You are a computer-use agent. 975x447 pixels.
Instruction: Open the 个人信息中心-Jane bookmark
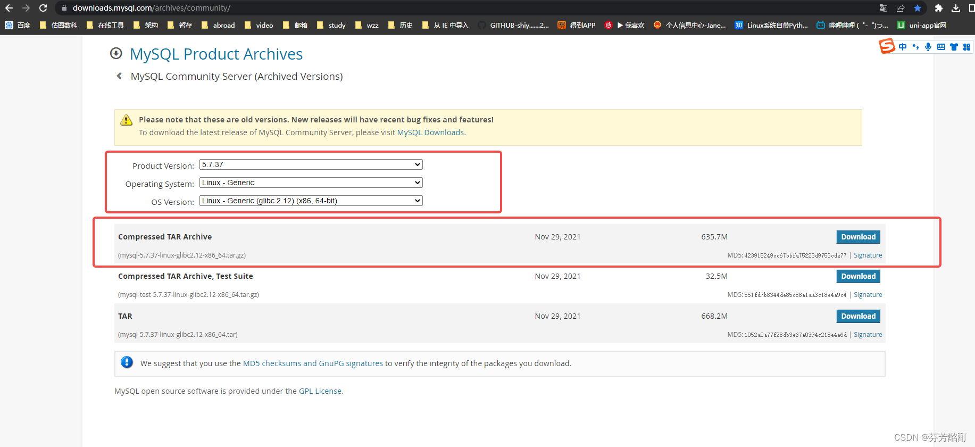click(x=689, y=25)
